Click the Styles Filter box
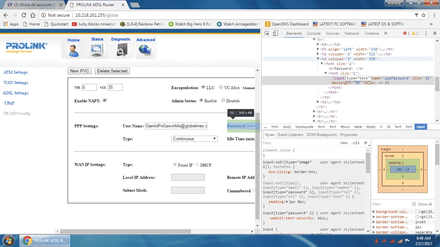 [299, 143]
